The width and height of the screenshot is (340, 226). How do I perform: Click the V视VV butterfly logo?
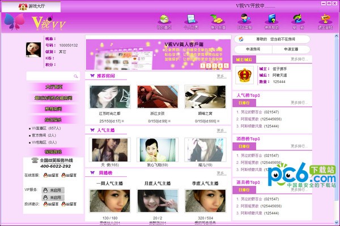click(14, 21)
